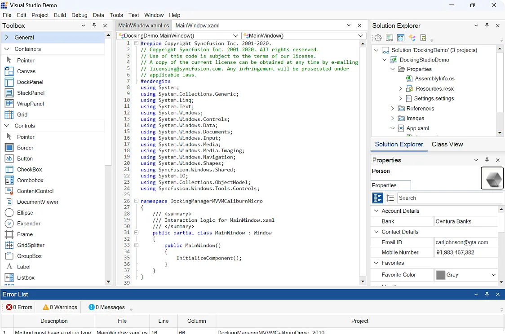
Task: Sort Error List by Line column
Action: pyautogui.click(x=163, y=321)
